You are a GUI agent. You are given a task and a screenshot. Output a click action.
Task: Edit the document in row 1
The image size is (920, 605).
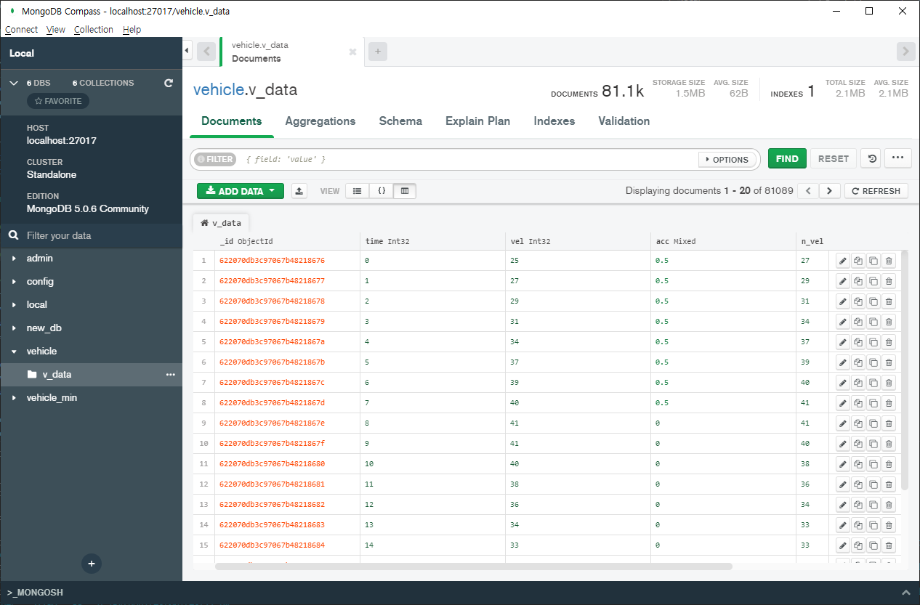843,261
